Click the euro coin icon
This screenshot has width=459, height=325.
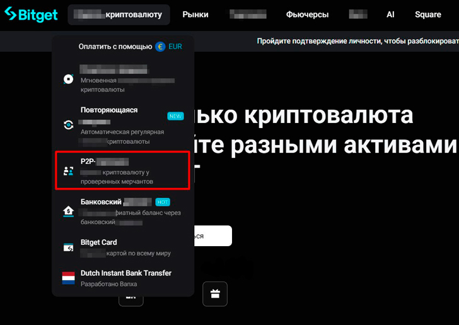pyautogui.click(x=160, y=47)
